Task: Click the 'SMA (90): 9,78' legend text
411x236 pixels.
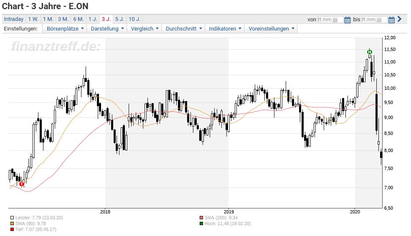Action: [30, 223]
